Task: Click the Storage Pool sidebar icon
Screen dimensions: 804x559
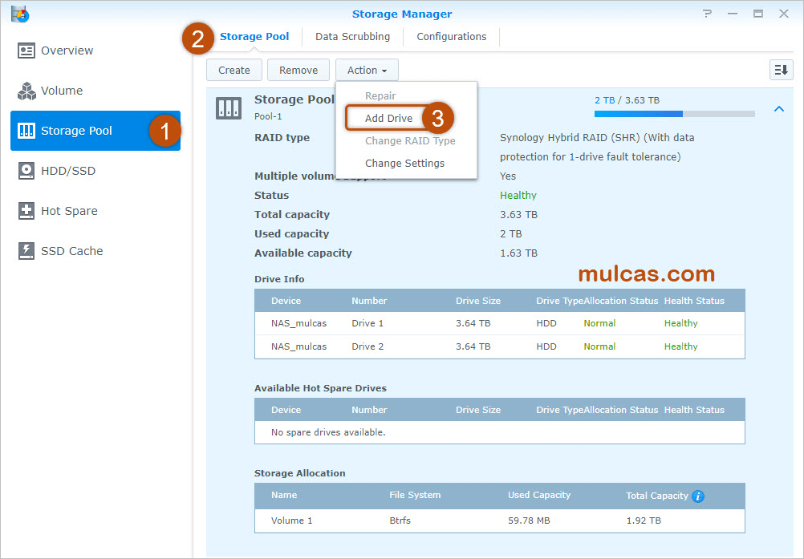Action: (x=26, y=131)
